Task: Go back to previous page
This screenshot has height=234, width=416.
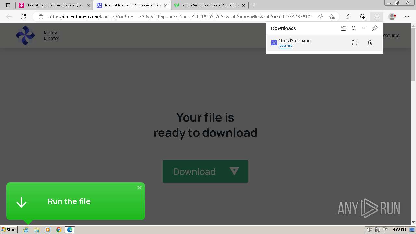Action: click(x=9, y=17)
